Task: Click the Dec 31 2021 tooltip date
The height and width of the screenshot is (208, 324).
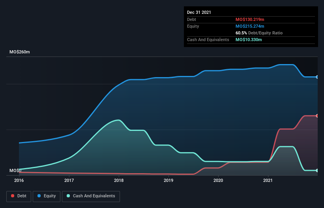Action: click(199, 12)
